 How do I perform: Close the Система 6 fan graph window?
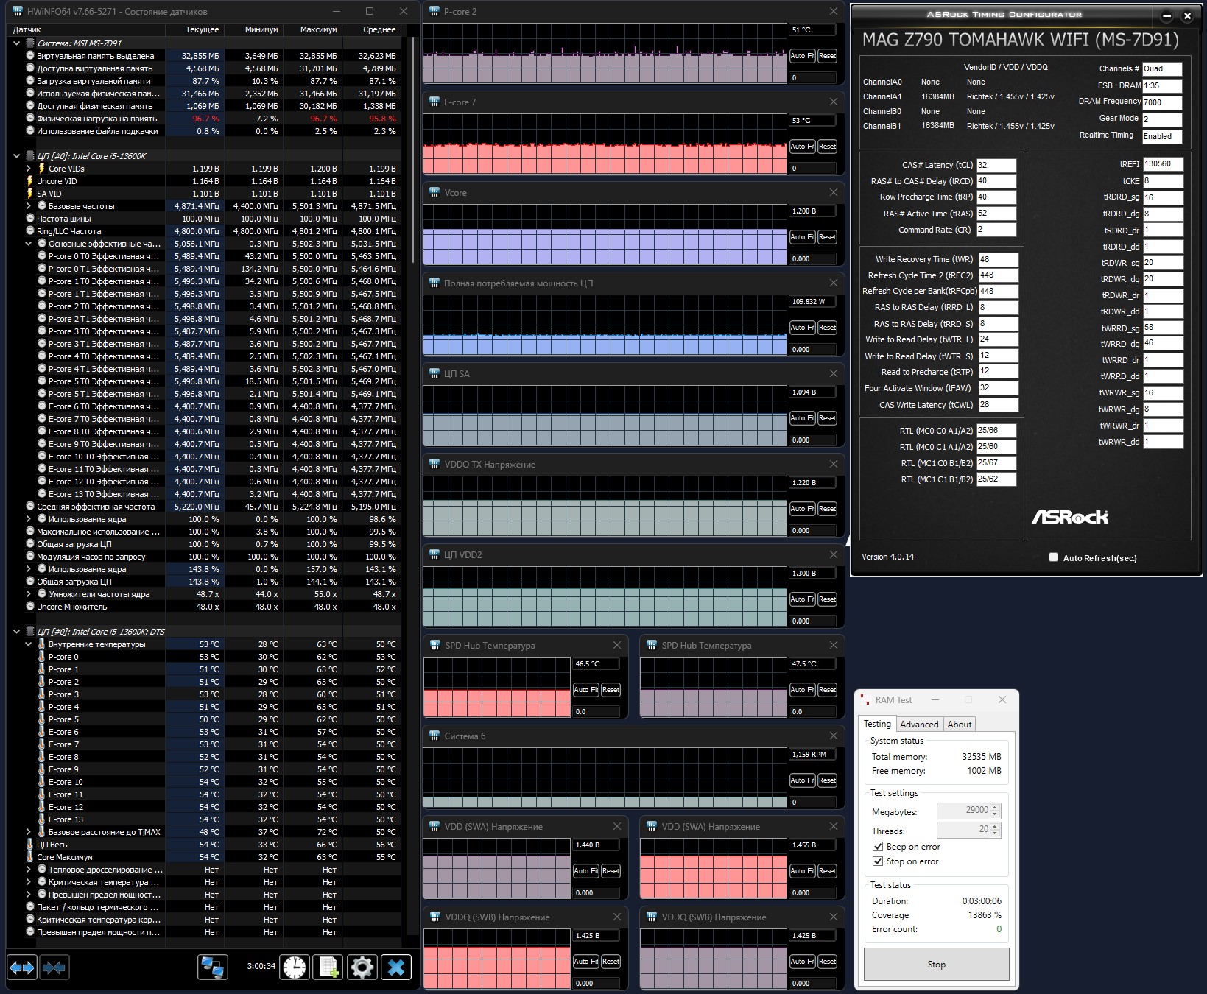[x=834, y=736]
